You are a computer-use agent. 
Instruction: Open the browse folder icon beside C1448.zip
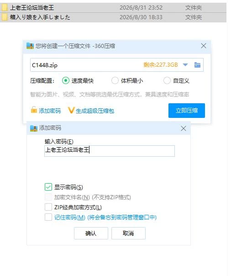click(x=197, y=65)
